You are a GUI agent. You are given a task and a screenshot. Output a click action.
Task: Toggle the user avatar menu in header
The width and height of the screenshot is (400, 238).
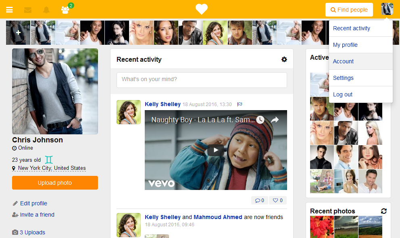(387, 9)
